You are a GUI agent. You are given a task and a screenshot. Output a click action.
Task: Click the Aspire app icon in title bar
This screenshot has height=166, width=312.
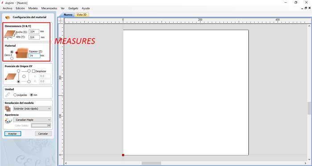[x=2, y=3]
